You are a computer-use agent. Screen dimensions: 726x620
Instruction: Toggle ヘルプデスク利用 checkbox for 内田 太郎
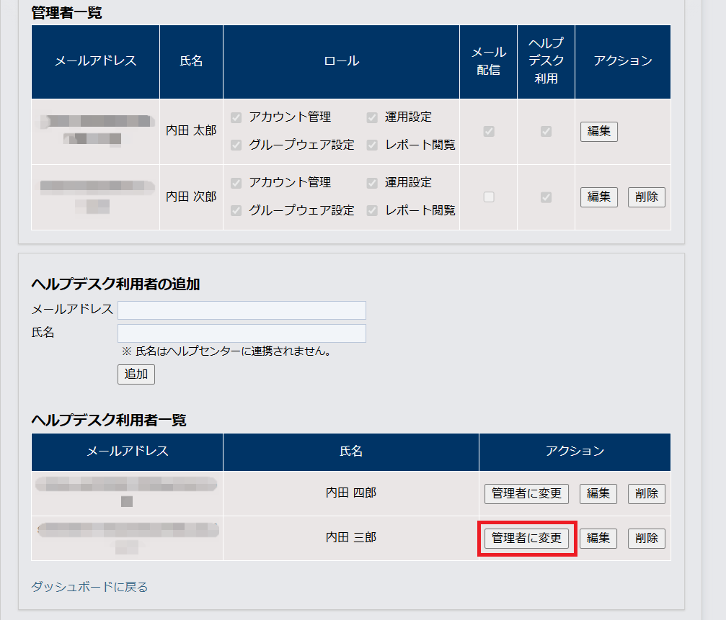[546, 131]
